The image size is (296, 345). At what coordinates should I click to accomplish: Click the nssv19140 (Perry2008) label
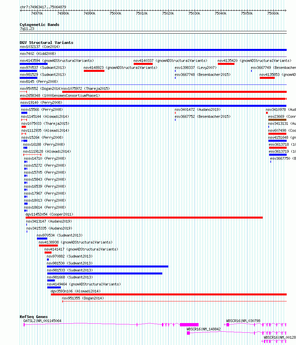(41, 103)
